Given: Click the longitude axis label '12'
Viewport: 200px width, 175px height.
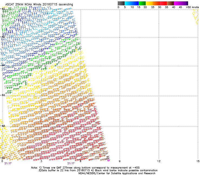Looking at the screenshot, I should pyautogui.click(x=159, y=161).
